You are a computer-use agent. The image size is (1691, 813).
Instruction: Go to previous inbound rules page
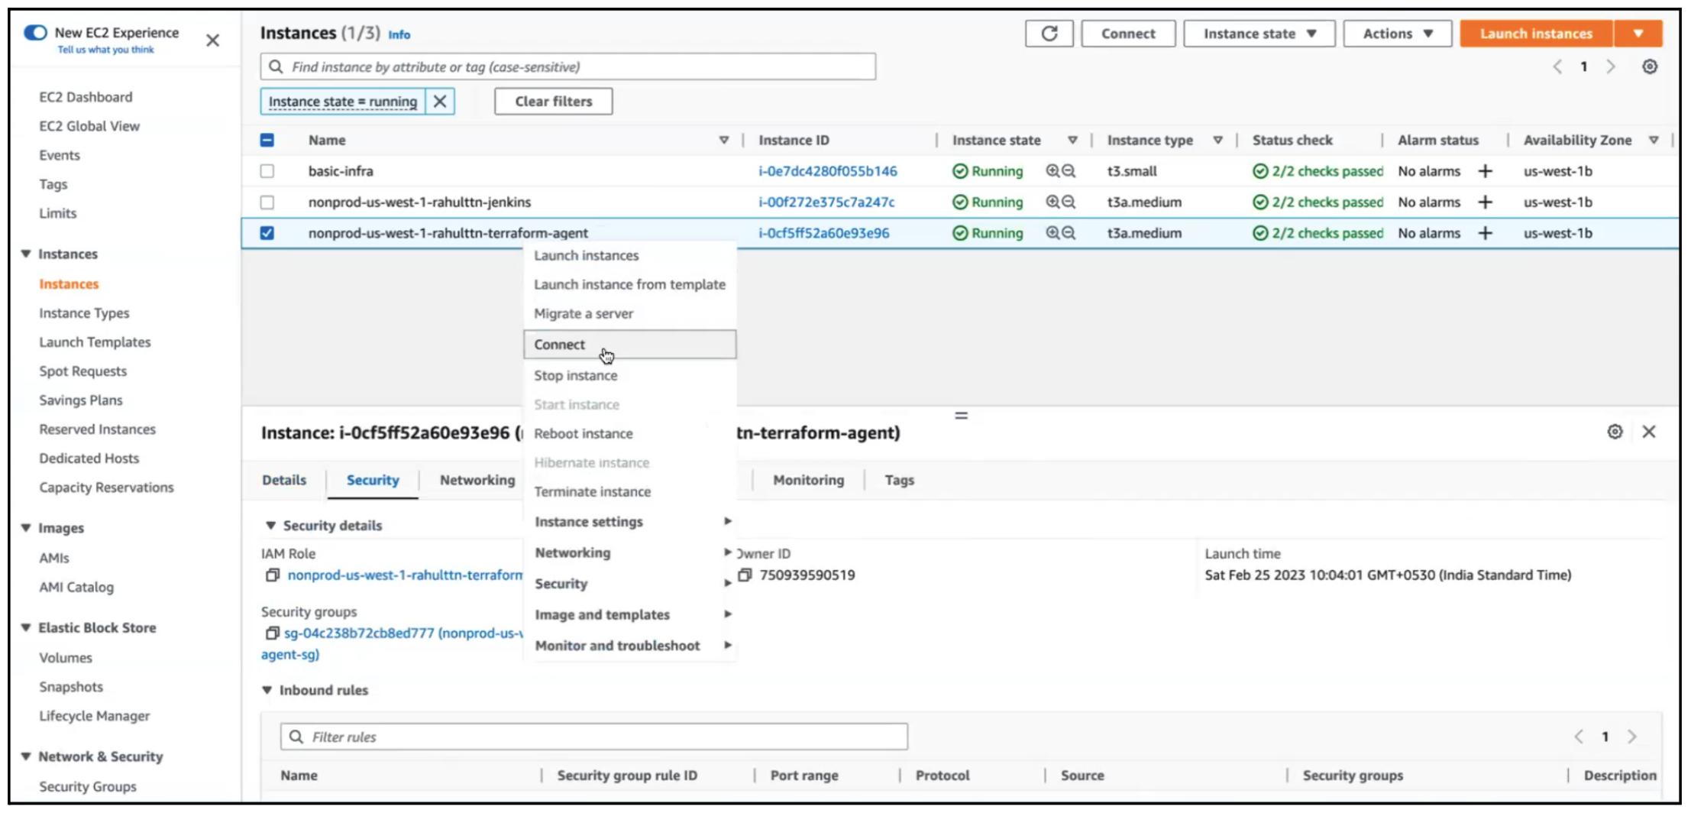[1579, 737]
